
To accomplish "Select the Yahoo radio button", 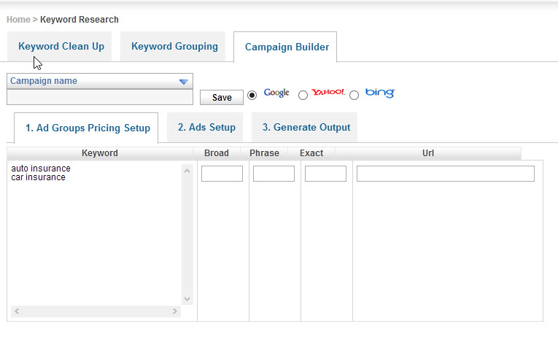I will 303,96.
